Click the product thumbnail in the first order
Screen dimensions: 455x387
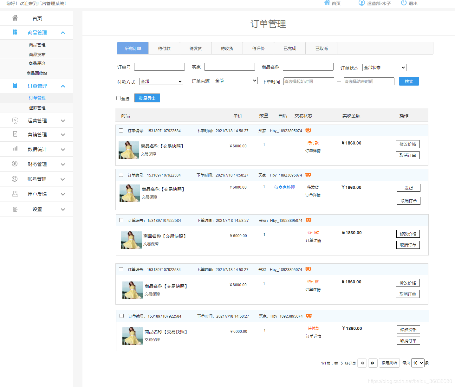[129, 150]
